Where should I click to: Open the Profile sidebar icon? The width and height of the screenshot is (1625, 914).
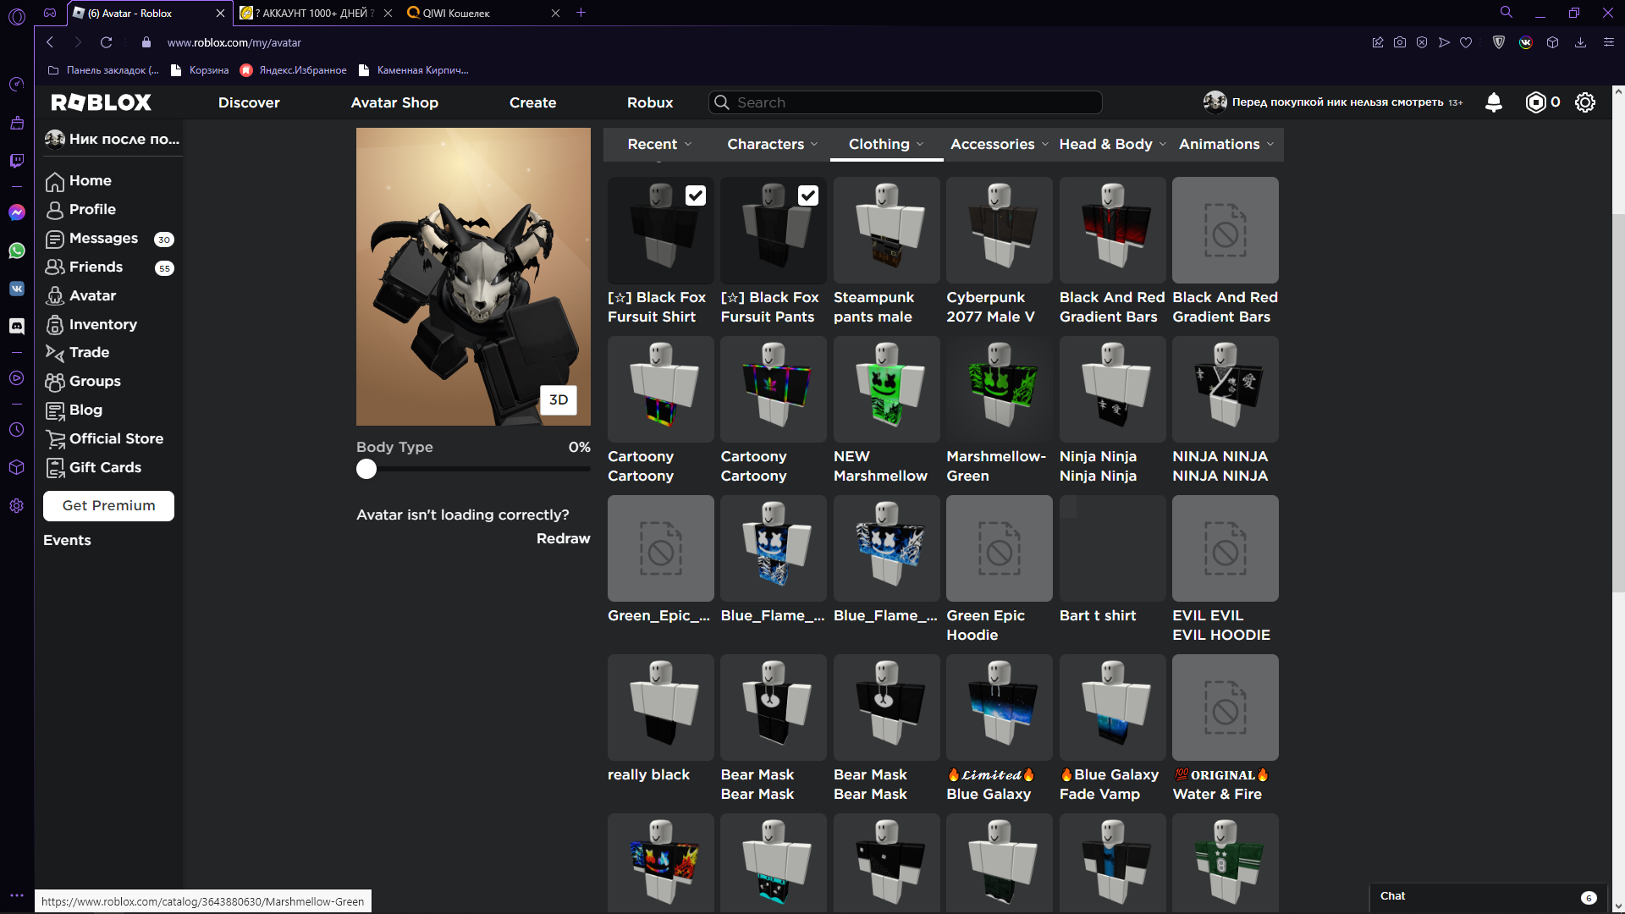pos(55,210)
